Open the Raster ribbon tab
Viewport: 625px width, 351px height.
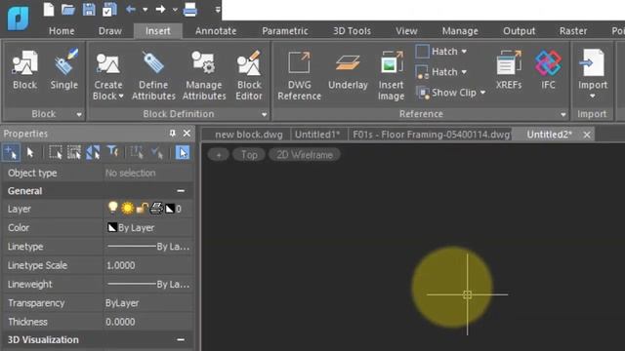(x=573, y=31)
